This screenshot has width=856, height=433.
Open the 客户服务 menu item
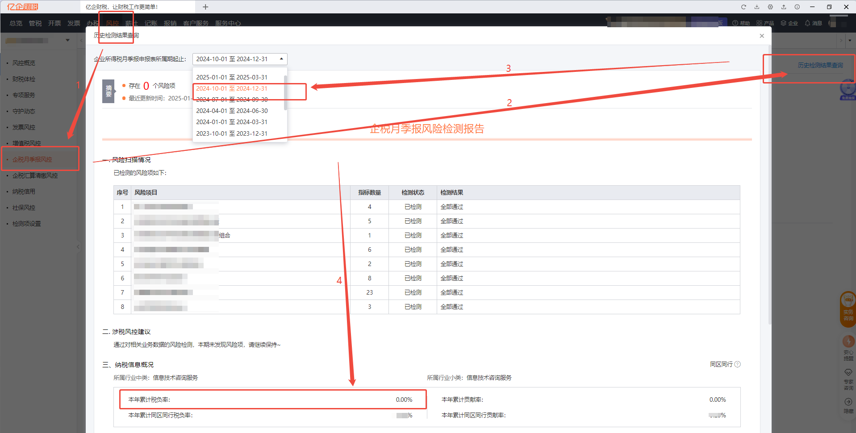point(196,23)
